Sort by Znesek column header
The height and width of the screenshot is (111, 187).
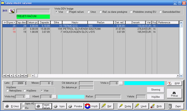coord(135,22)
